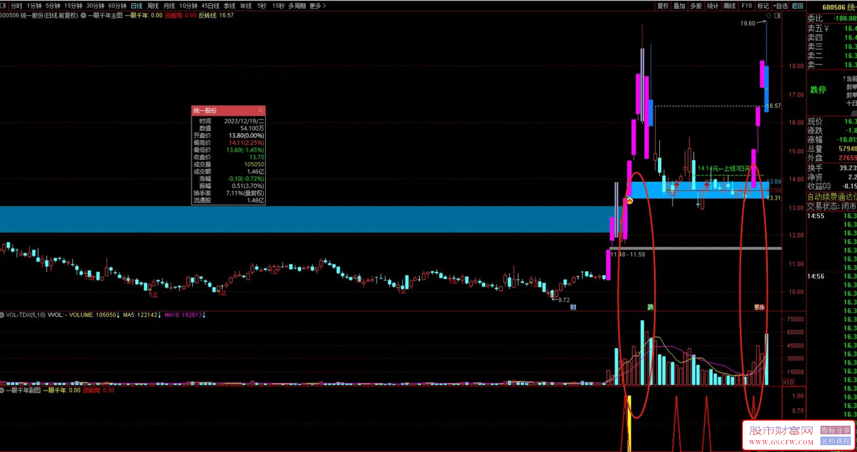Screen dimensions: 857x452
Task: Click the 换手 turnover row
Action: (832, 168)
